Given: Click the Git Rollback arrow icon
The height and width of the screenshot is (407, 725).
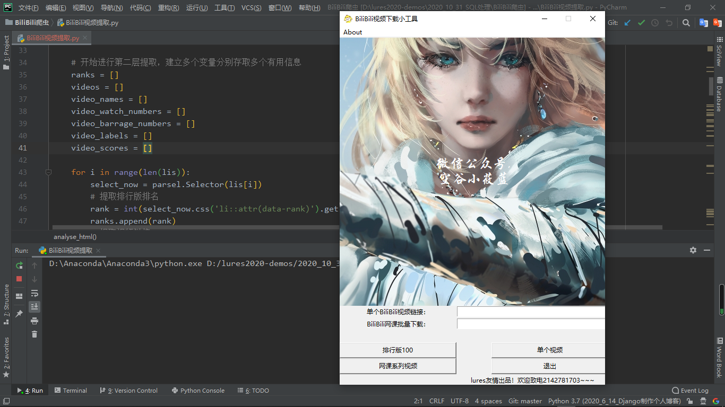Looking at the screenshot, I should click(x=669, y=23).
